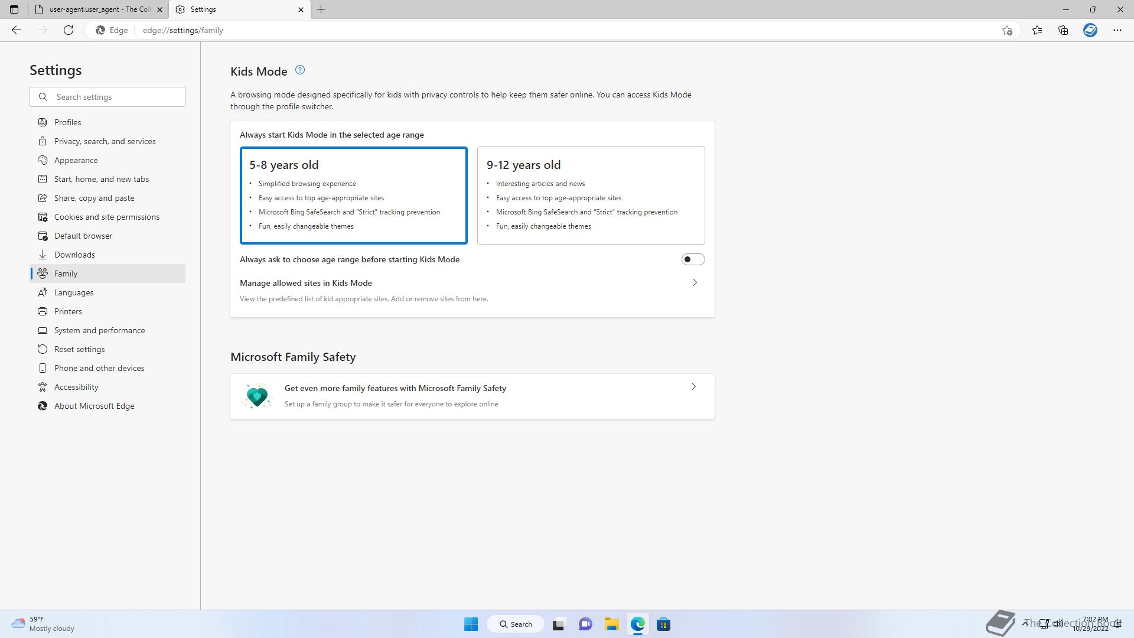Open Languages settings
Screen dimensions: 1134x638
click(107, 292)
